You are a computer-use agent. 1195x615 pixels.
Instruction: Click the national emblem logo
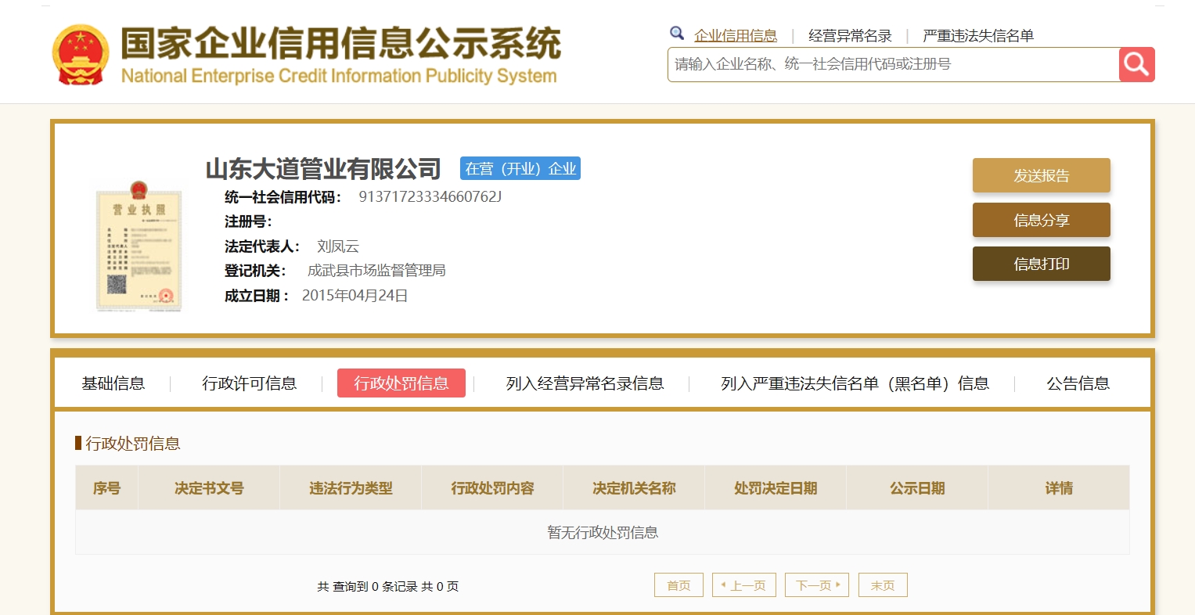[81, 55]
